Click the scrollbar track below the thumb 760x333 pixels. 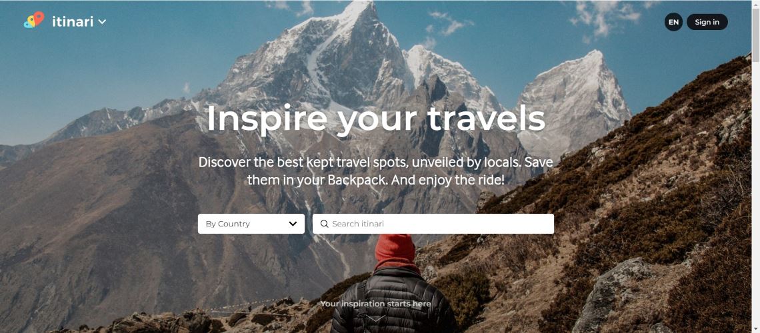click(755, 194)
